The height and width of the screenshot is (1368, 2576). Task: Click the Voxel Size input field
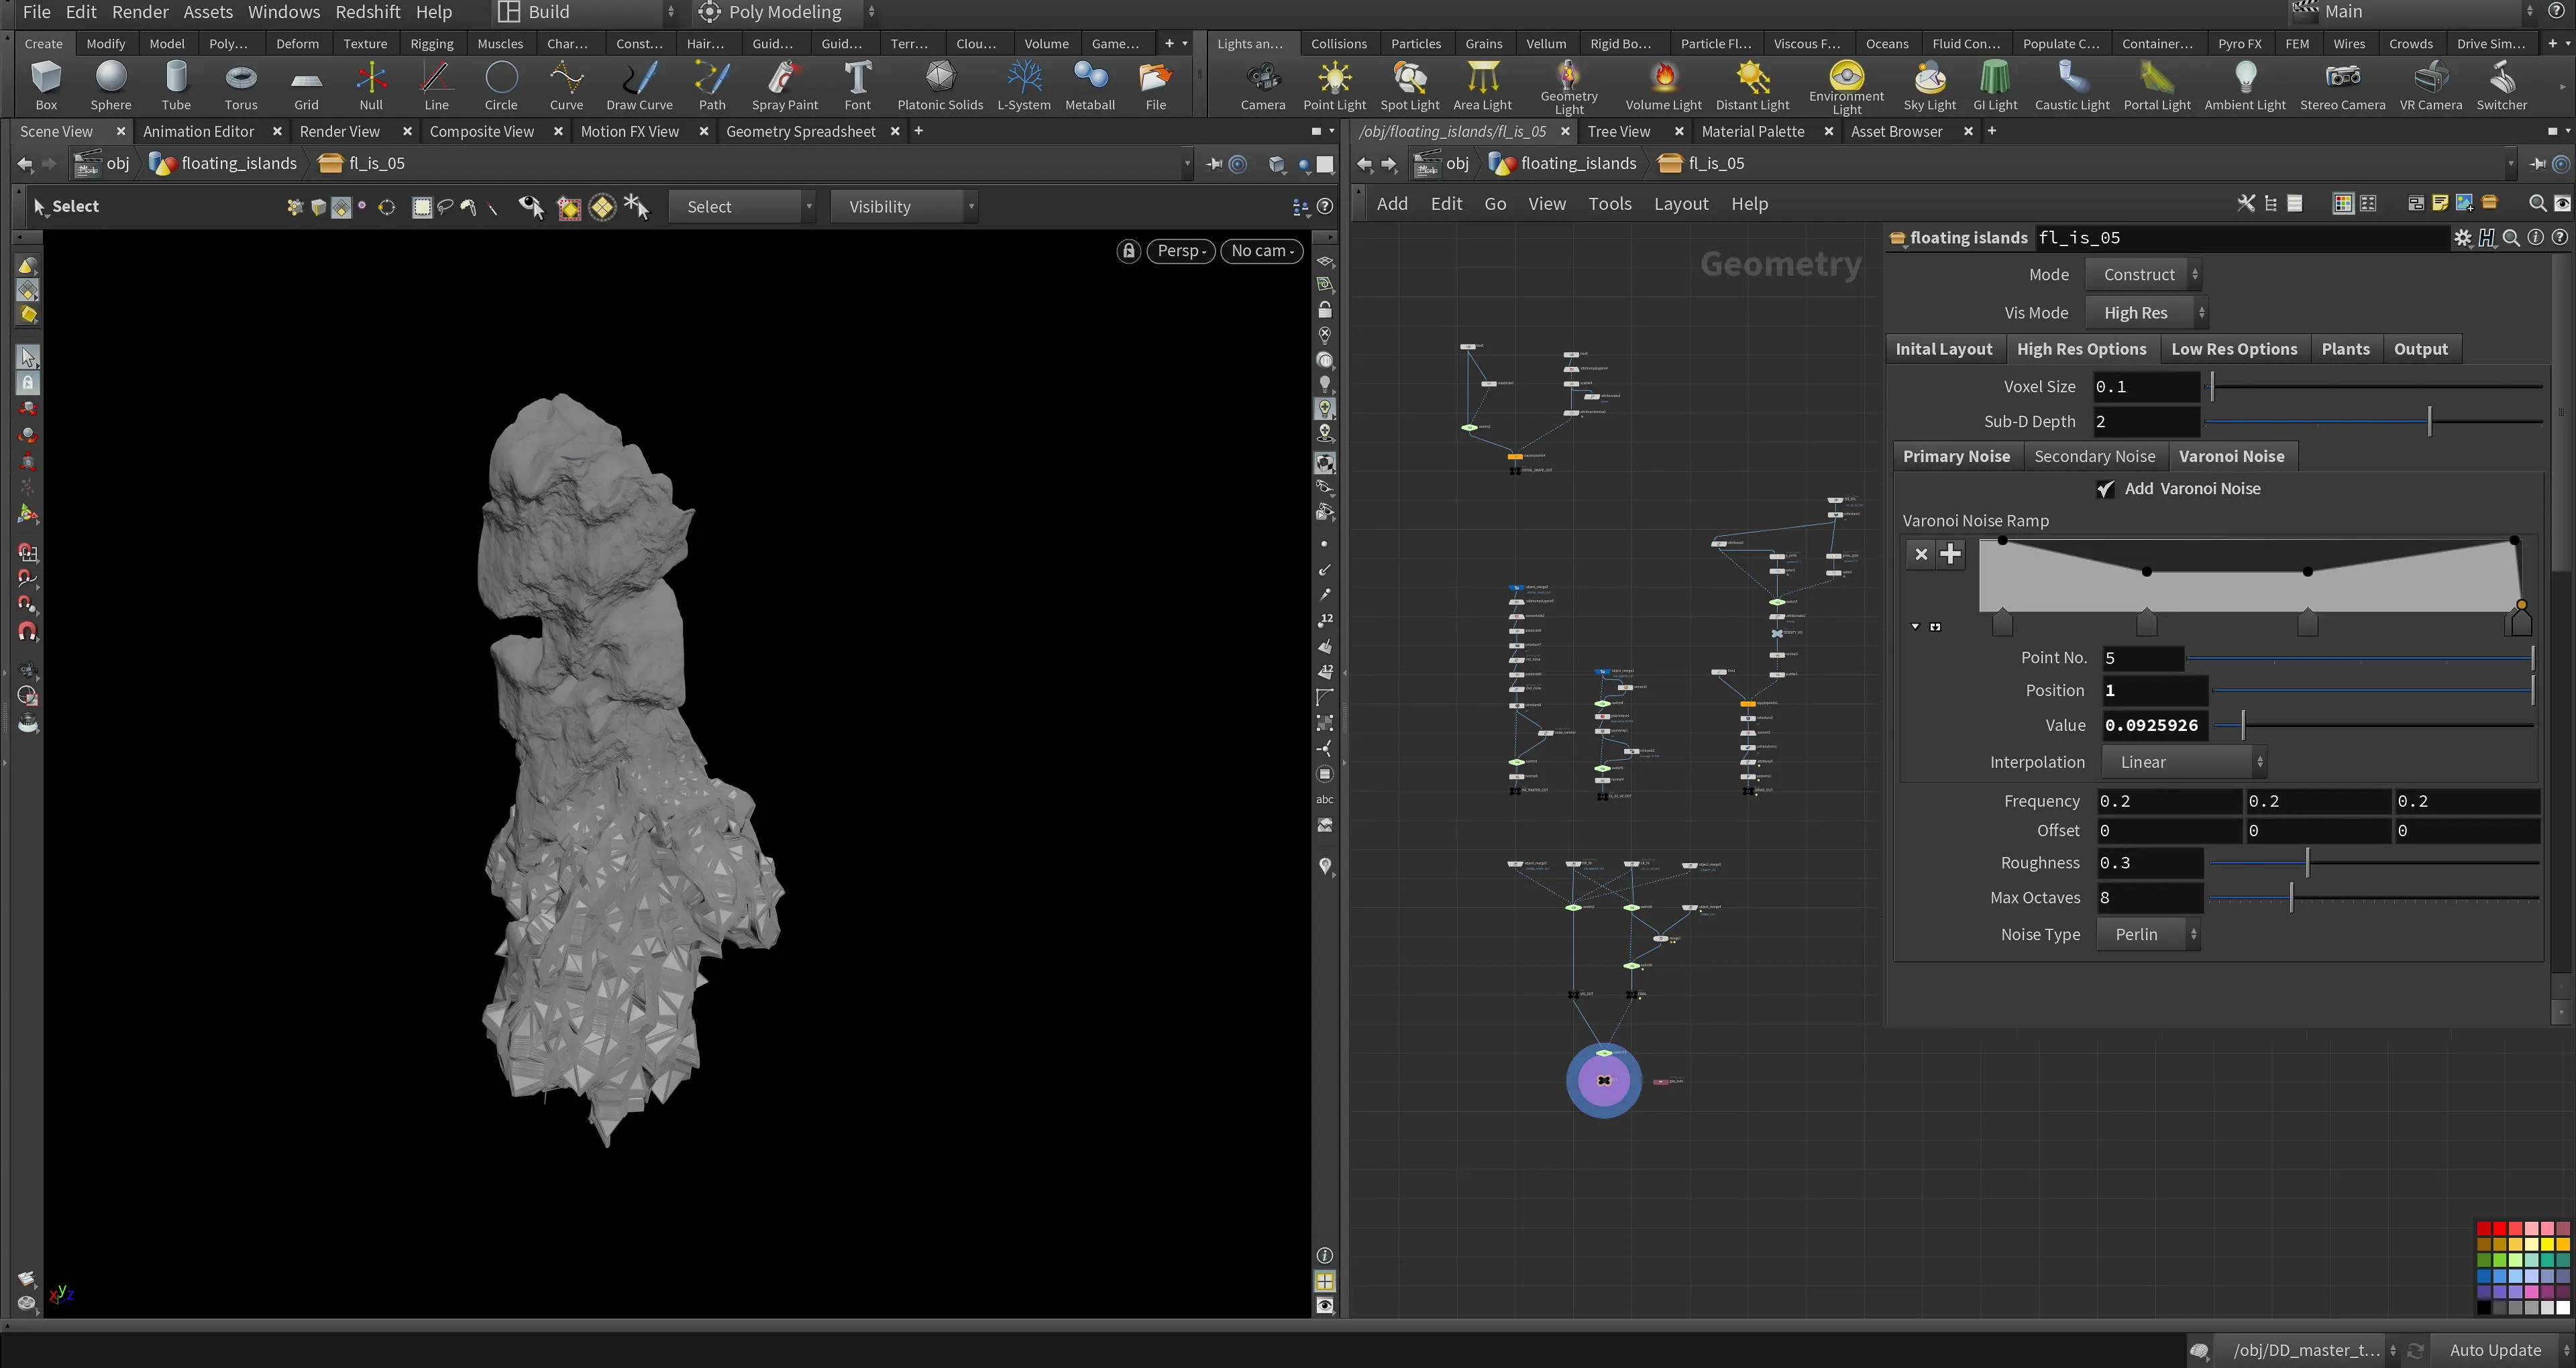(x=2145, y=386)
